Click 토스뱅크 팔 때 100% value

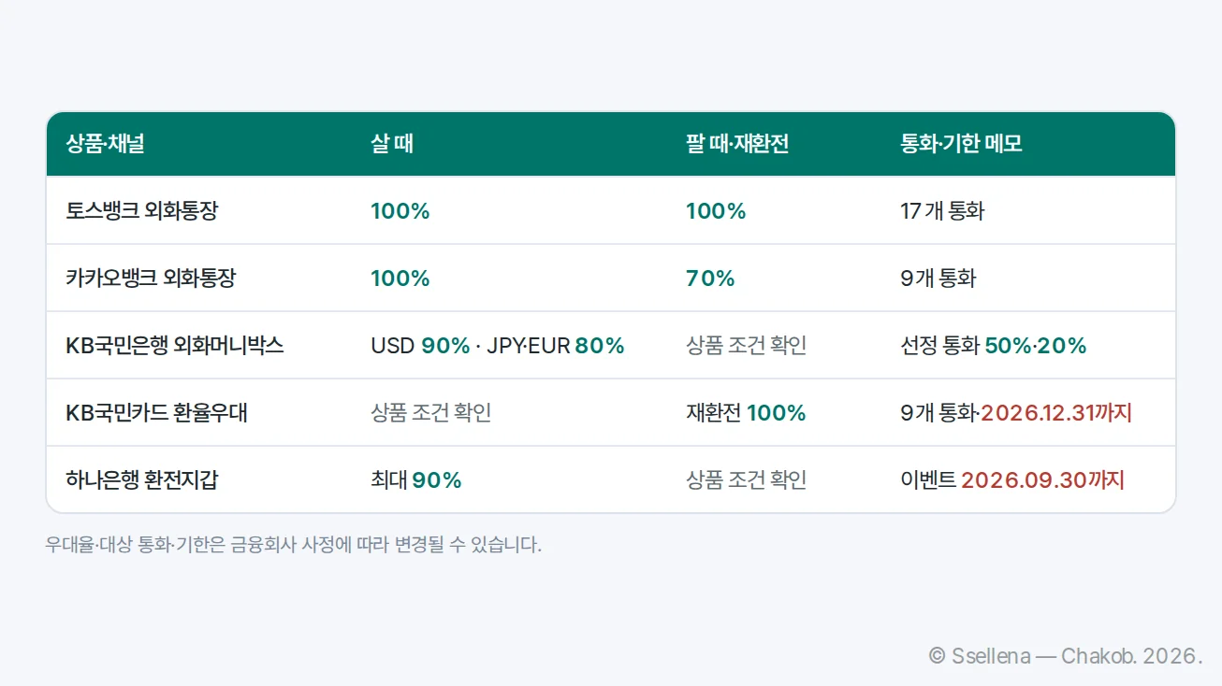716,211
